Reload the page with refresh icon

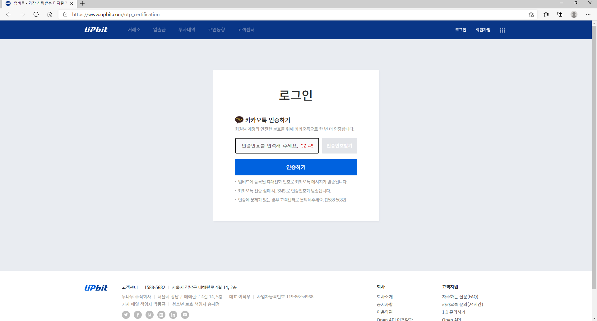(36, 14)
